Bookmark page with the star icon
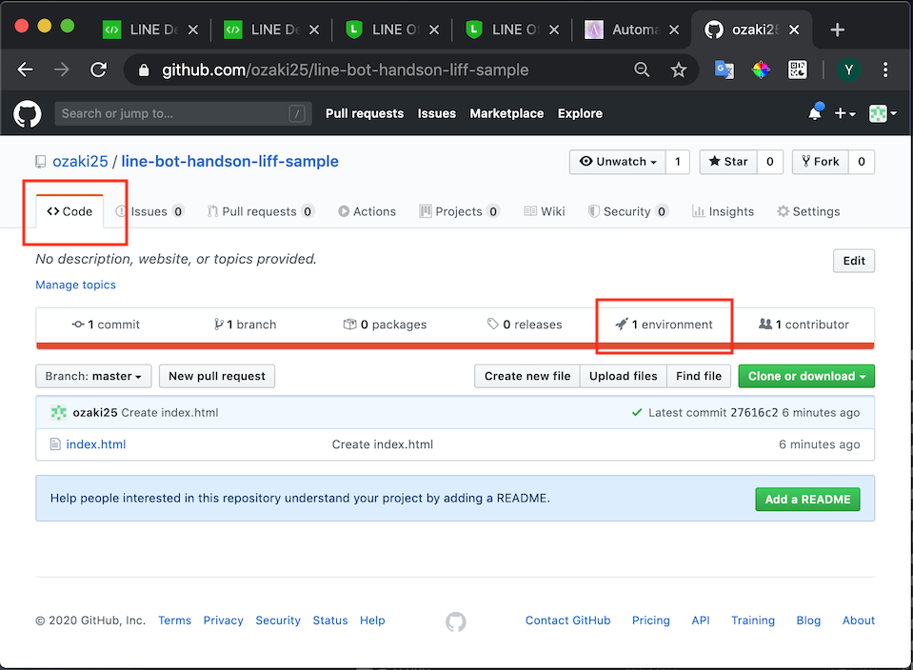The width and height of the screenshot is (913, 670). (679, 70)
